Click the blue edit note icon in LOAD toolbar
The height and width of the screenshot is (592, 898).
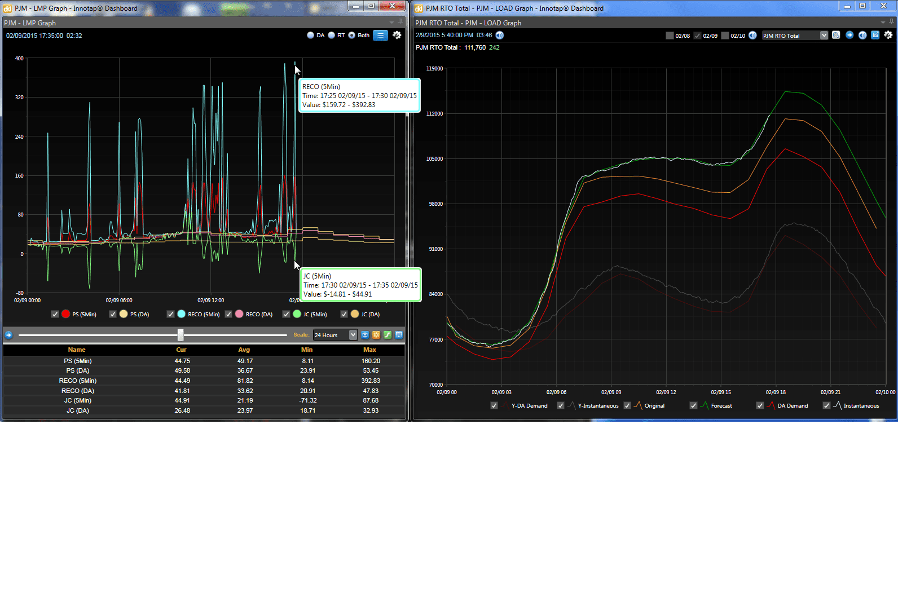[x=875, y=35]
